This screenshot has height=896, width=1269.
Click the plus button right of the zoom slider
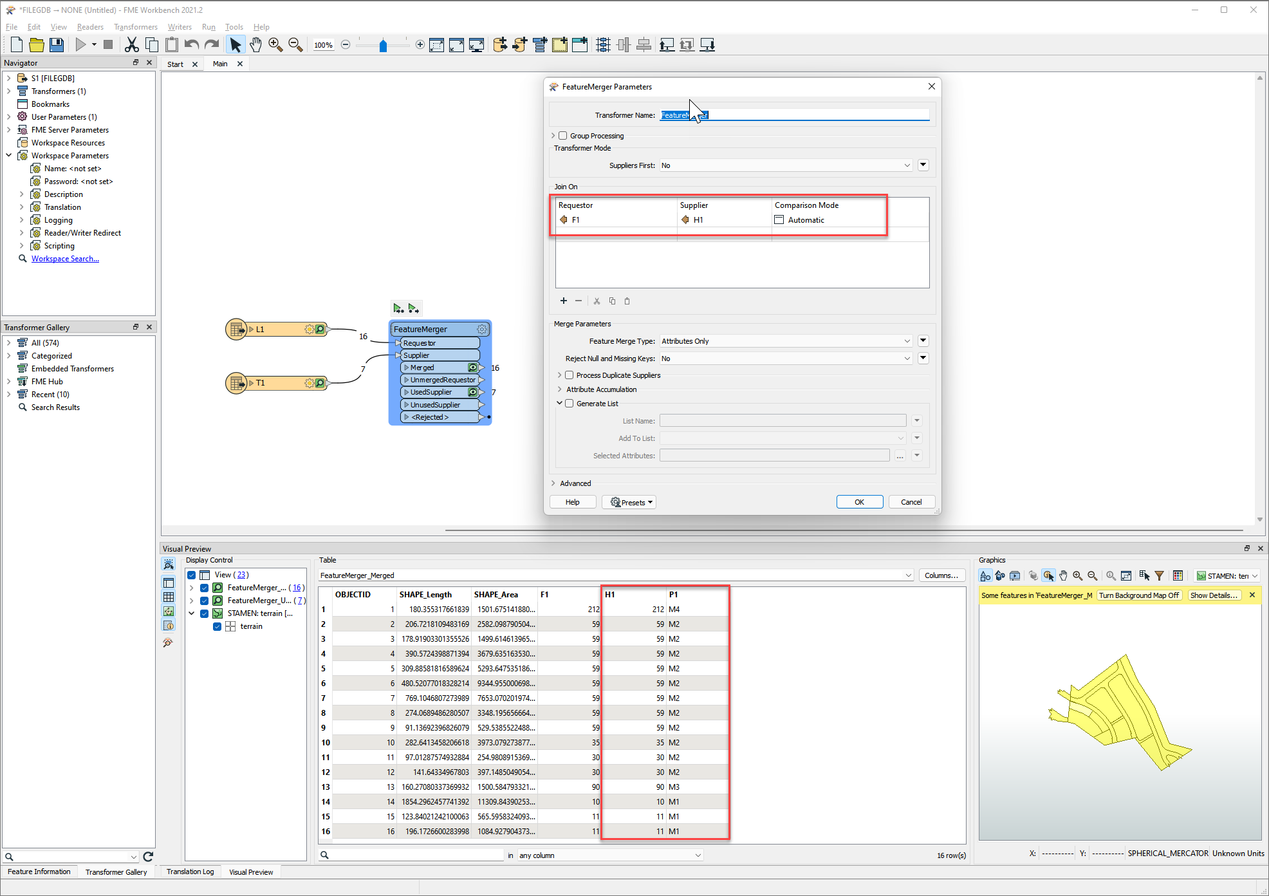(420, 44)
